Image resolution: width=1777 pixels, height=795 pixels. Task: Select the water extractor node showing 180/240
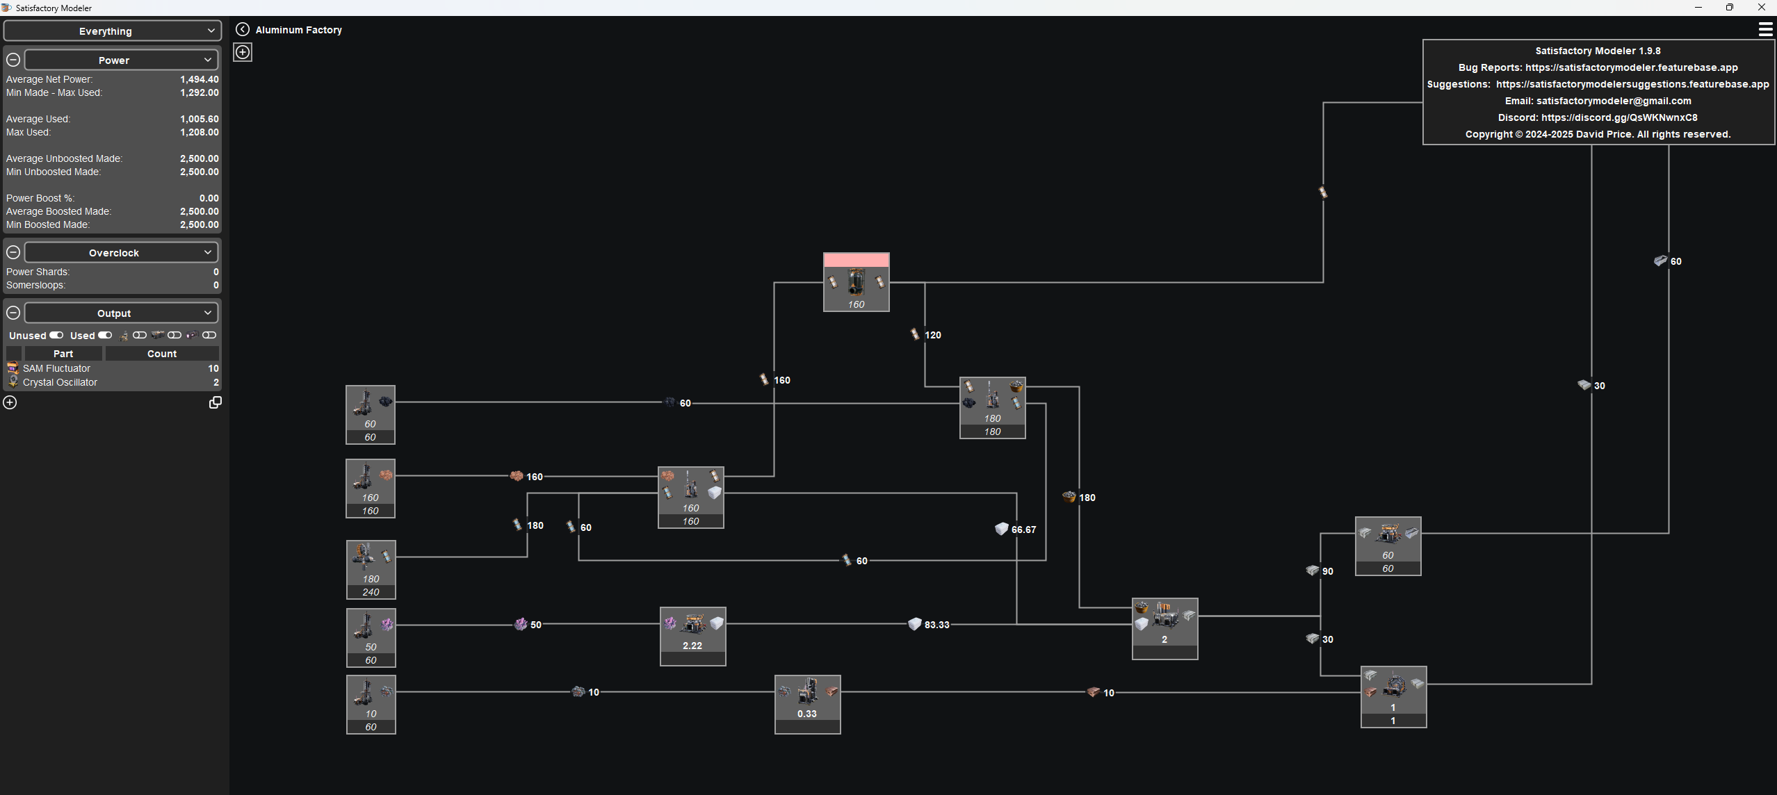tap(371, 570)
